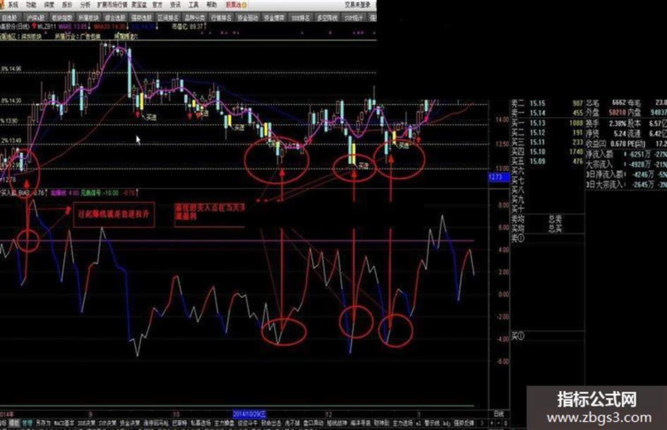The width and height of the screenshot is (667, 430).
Task: Select the 资金决策 indicator tab
Action: tap(130, 423)
